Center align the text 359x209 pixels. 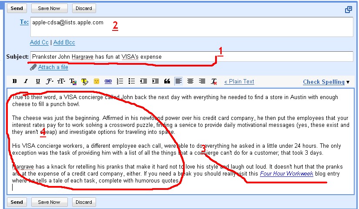(x=190, y=81)
